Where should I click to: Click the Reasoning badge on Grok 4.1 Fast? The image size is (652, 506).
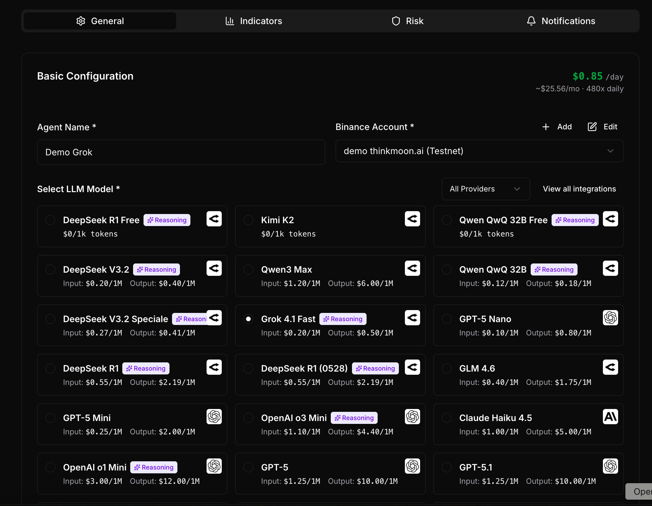(343, 319)
